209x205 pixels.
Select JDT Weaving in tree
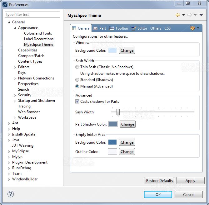coord(23,145)
